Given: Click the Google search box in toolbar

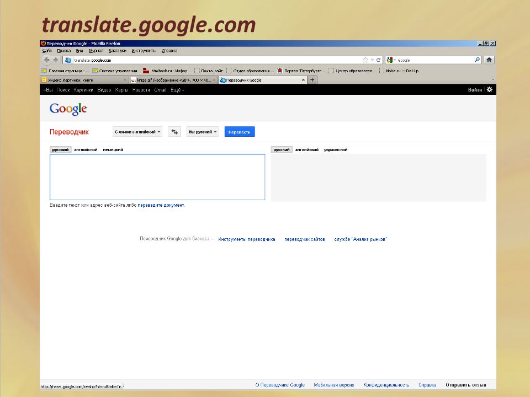Looking at the screenshot, I should point(434,60).
